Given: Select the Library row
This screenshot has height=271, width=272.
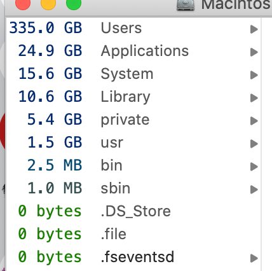Looking at the screenshot, I should click(x=133, y=97).
